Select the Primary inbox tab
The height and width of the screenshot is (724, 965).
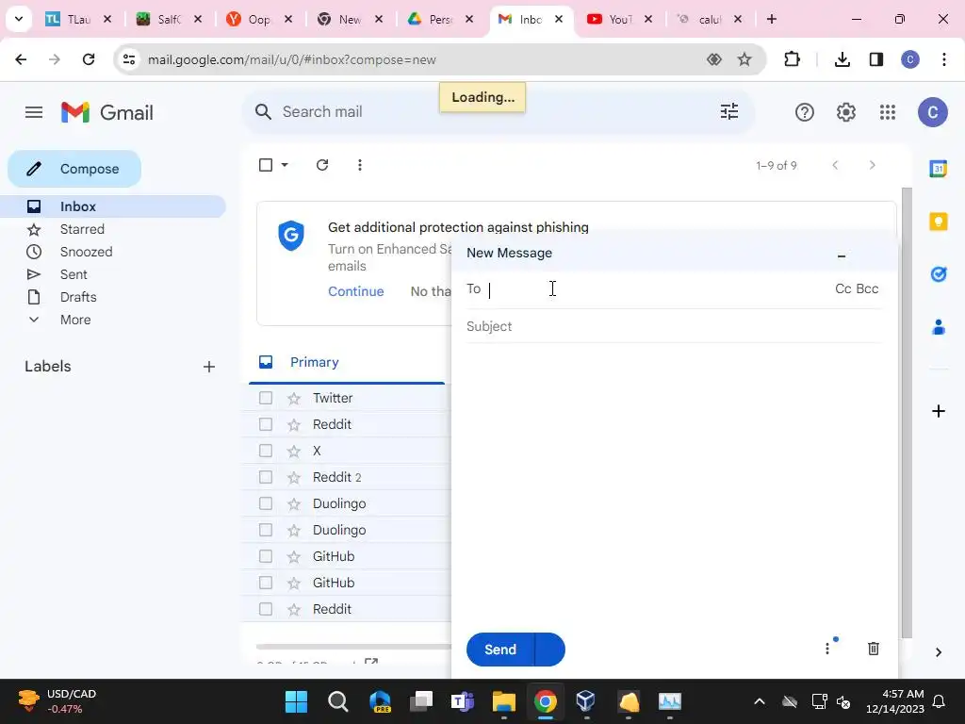click(x=347, y=362)
